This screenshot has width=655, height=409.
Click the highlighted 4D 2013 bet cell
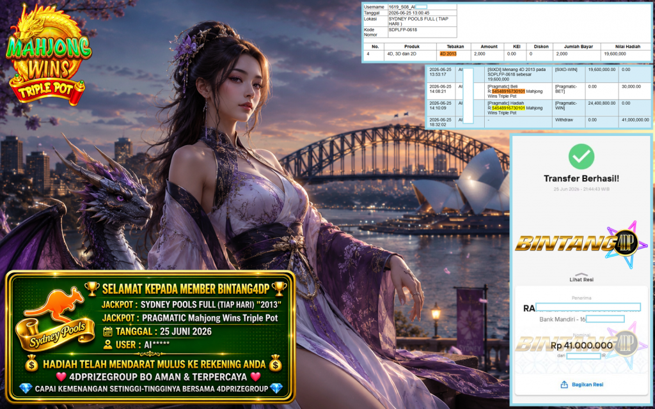(448, 54)
